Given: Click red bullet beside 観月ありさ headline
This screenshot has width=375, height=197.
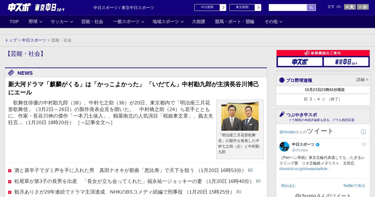Looking at the screenshot, I should point(10,192).
